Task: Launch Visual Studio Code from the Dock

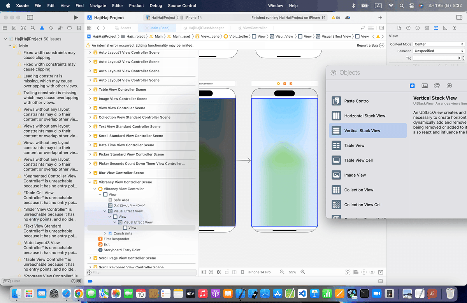Action: [x=303, y=293]
